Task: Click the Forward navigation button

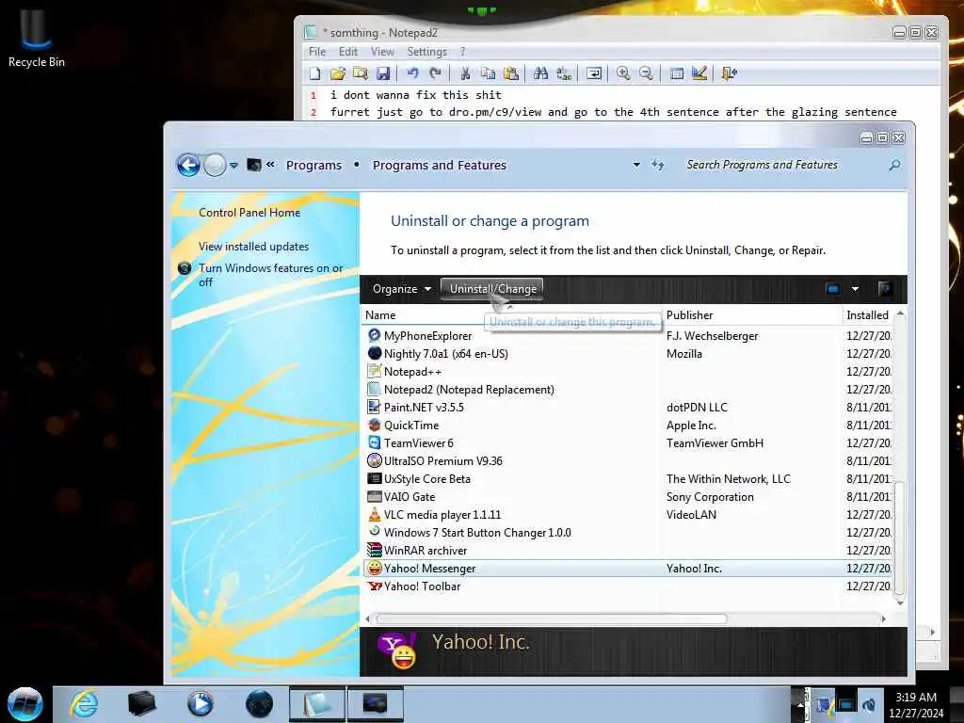Action: click(215, 165)
